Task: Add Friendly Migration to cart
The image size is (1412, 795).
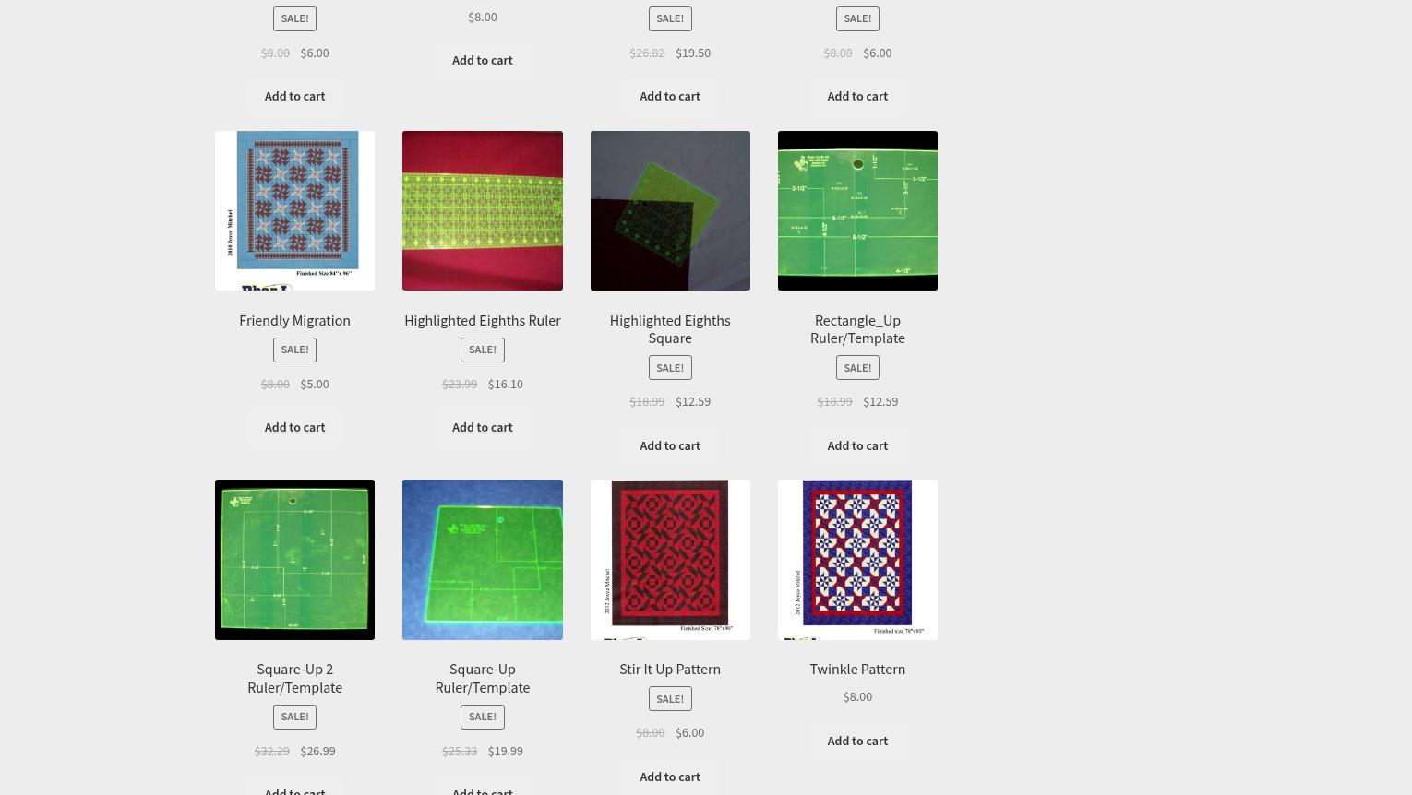Action: pos(294,427)
